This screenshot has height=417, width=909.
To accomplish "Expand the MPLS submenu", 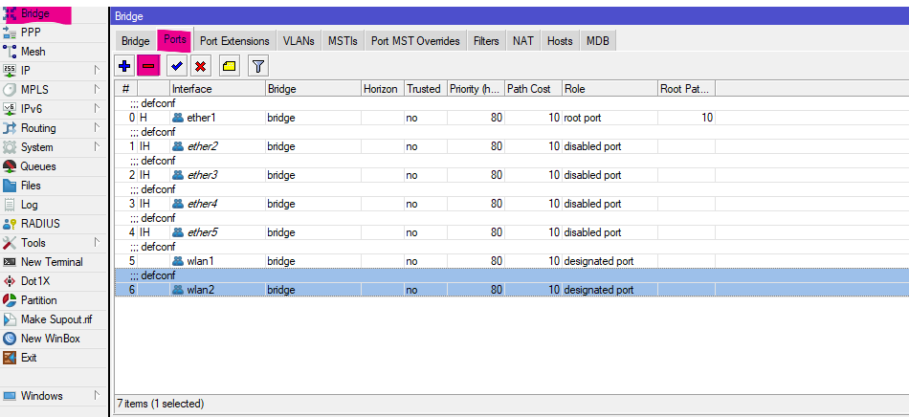I will [x=97, y=90].
